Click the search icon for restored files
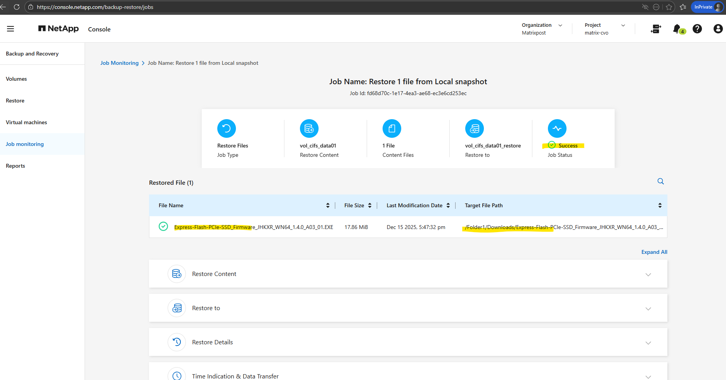 (660, 181)
